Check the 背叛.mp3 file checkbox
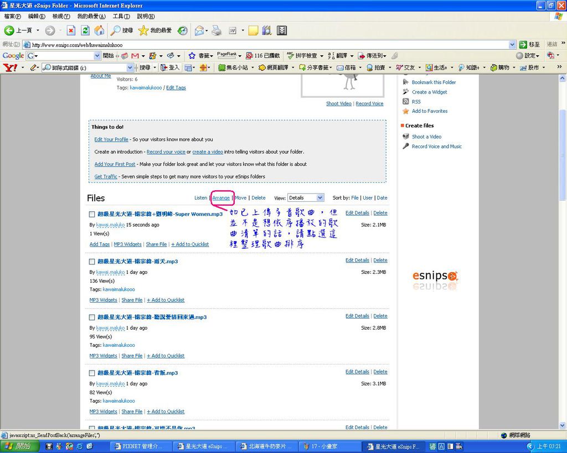 point(92,373)
